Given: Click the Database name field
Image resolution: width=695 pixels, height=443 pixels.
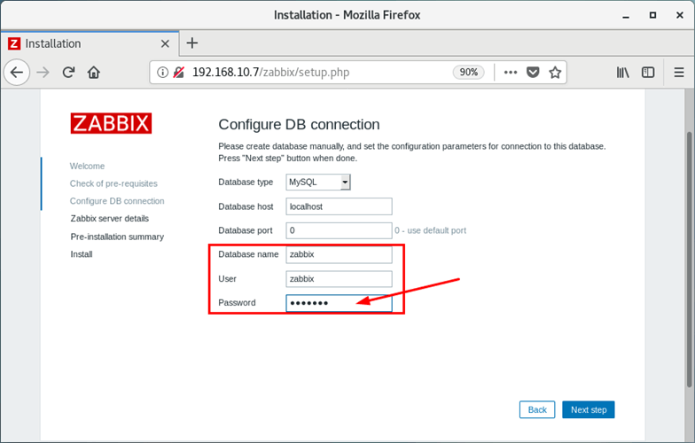Looking at the screenshot, I should pyautogui.click(x=339, y=254).
